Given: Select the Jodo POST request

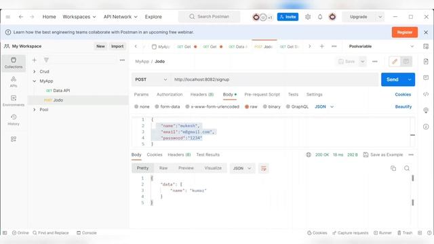Looking at the screenshot, I should 78,100.
